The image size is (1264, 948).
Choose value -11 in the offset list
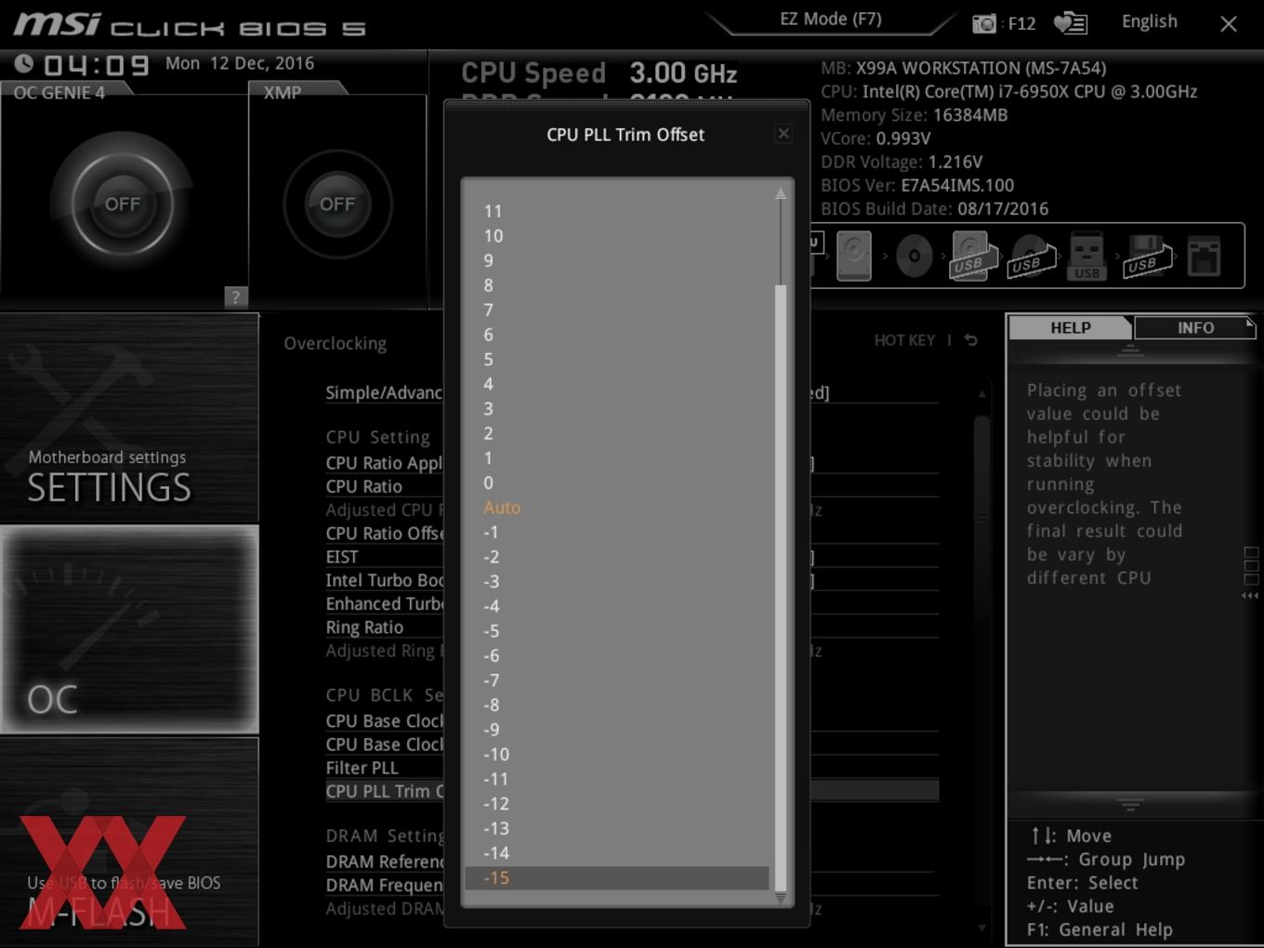point(616,779)
